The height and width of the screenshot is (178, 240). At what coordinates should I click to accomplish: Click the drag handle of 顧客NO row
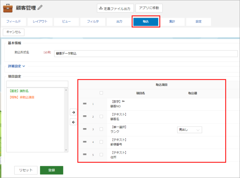(85, 104)
